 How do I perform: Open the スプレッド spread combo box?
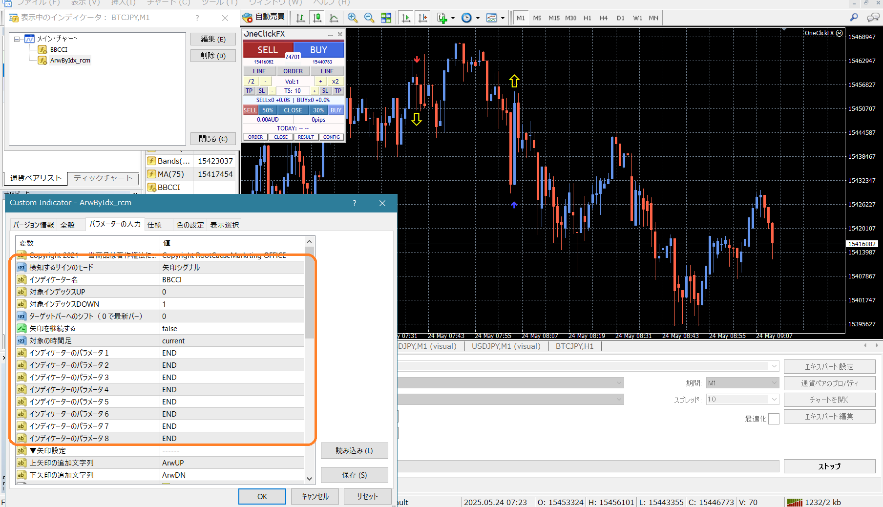(x=742, y=400)
